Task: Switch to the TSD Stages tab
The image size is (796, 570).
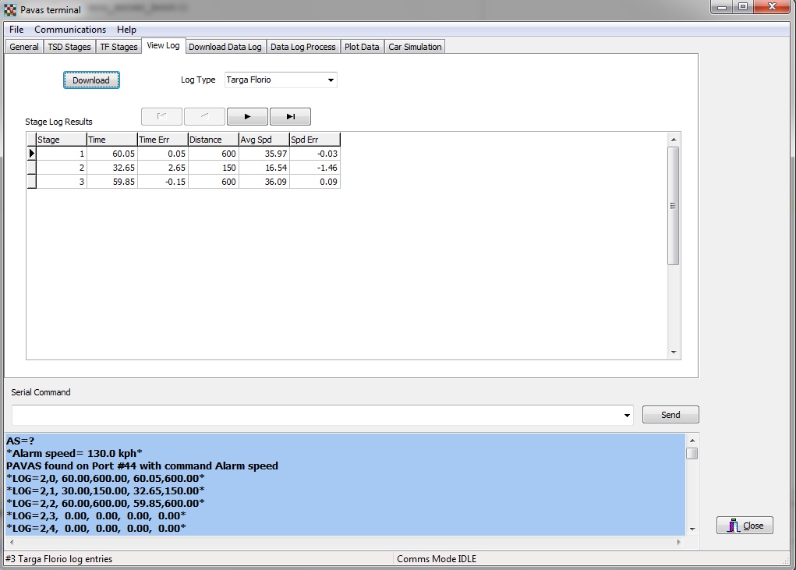Action: pyautogui.click(x=69, y=47)
